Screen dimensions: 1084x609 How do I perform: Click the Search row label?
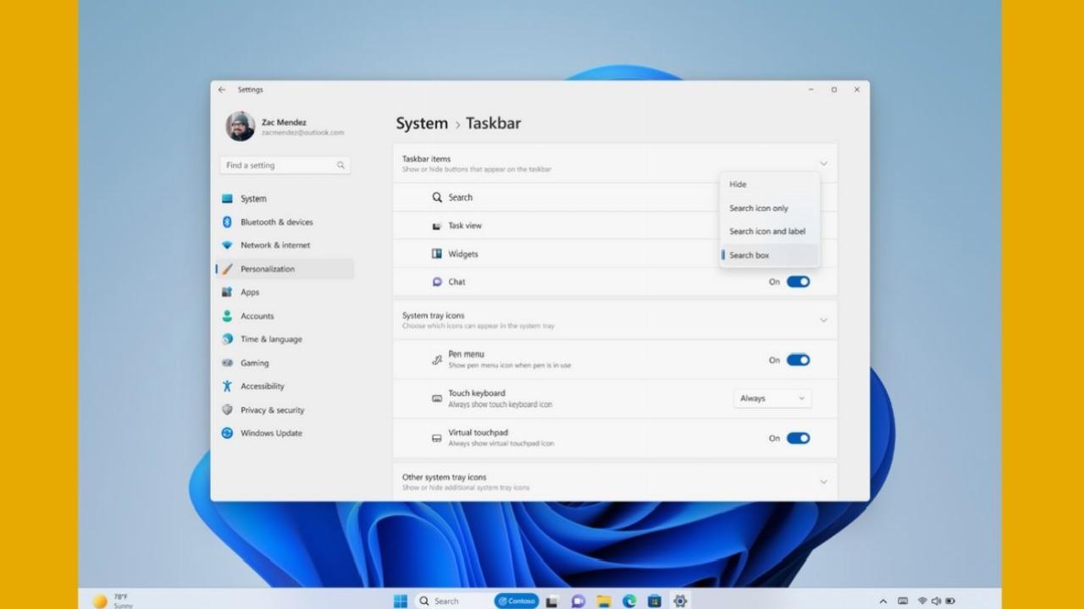pyautogui.click(x=461, y=197)
